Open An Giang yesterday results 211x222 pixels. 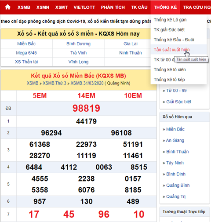(x=175, y=141)
